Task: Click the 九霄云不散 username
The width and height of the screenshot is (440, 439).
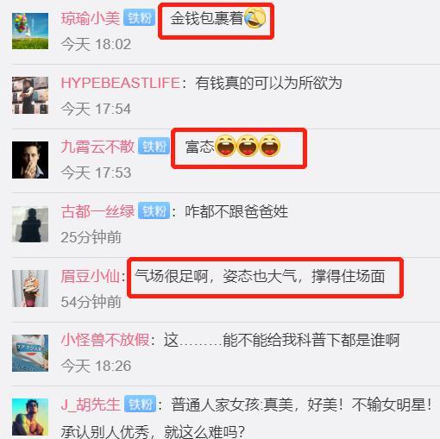Action: coord(97,147)
